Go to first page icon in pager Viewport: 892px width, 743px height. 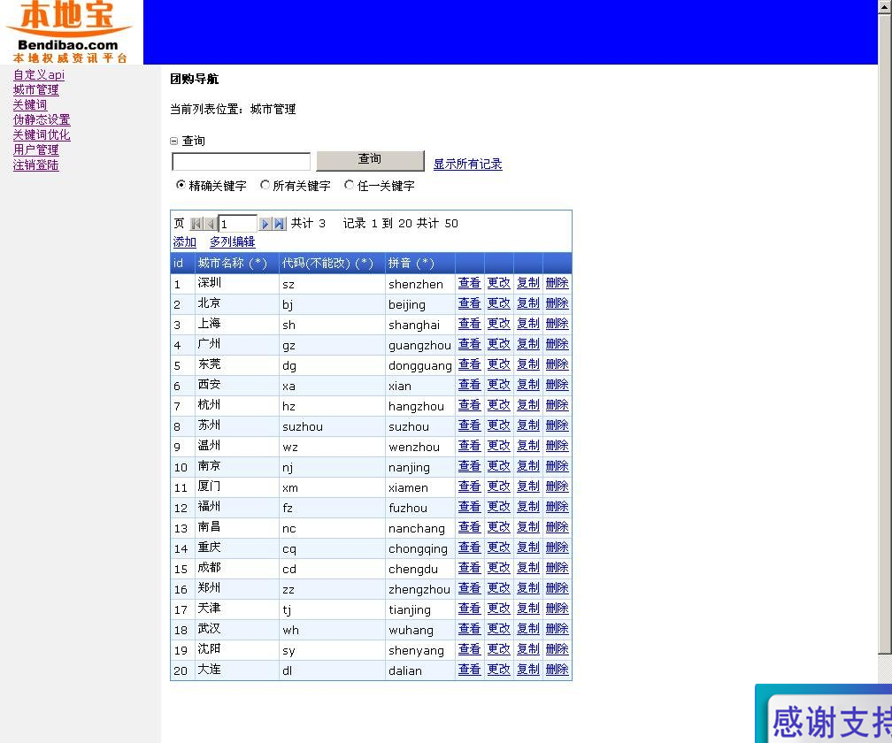196,224
